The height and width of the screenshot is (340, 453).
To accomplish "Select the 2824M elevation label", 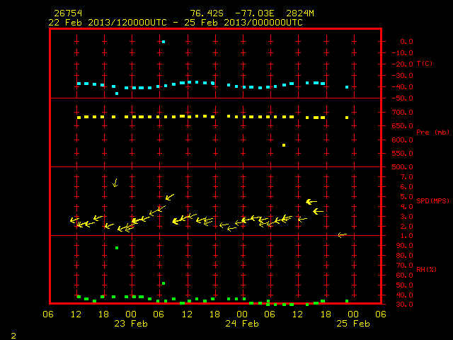I will [300, 13].
